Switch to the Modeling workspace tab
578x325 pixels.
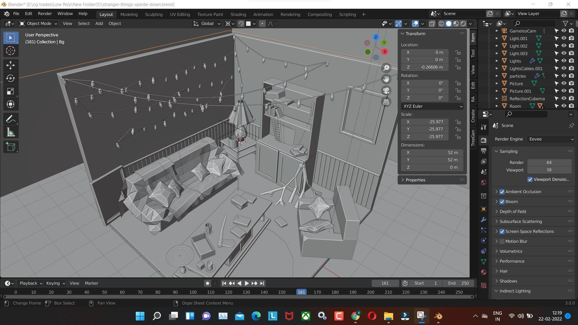point(129,14)
